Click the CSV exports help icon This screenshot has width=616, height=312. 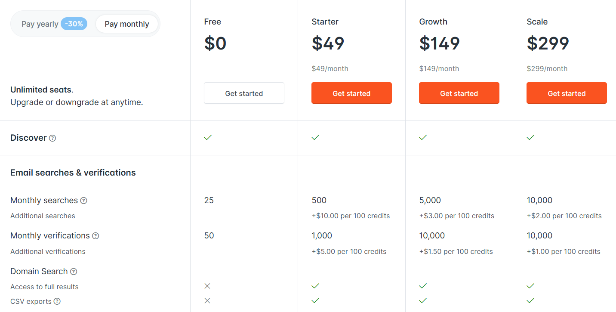[x=57, y=301]
